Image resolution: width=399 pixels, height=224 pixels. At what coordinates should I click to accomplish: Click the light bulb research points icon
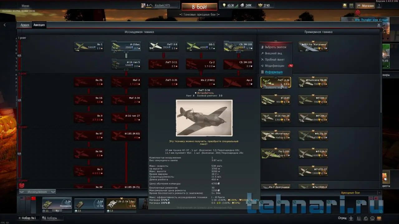pyautogui.click(x=224, y=5)
